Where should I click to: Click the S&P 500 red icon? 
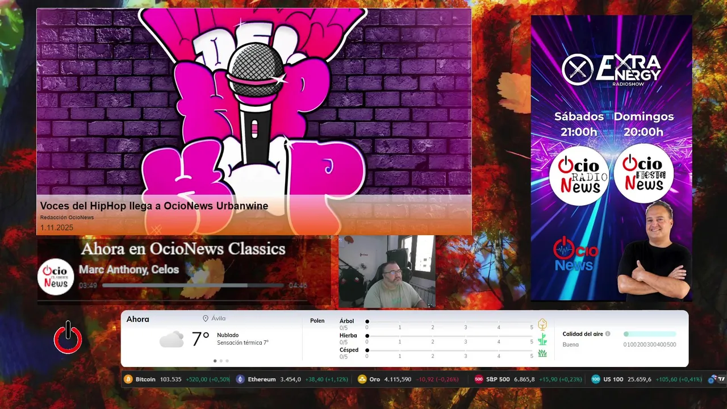pos(479,379)
